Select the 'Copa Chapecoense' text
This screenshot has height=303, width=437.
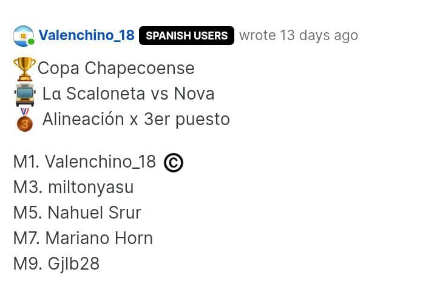pos(116,68)
